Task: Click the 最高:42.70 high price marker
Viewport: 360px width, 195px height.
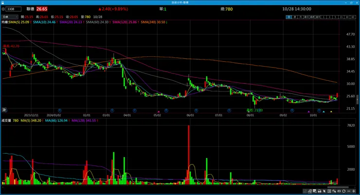Action: (x=11, y=46)
